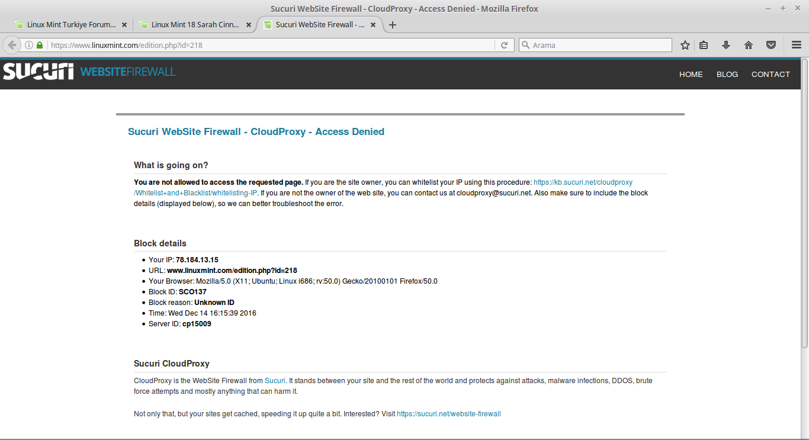Viewport: 809px width, 440px height.
Task: Follow the Sucuri link in CloudProxy description
Action: click(x=275, y=381)
